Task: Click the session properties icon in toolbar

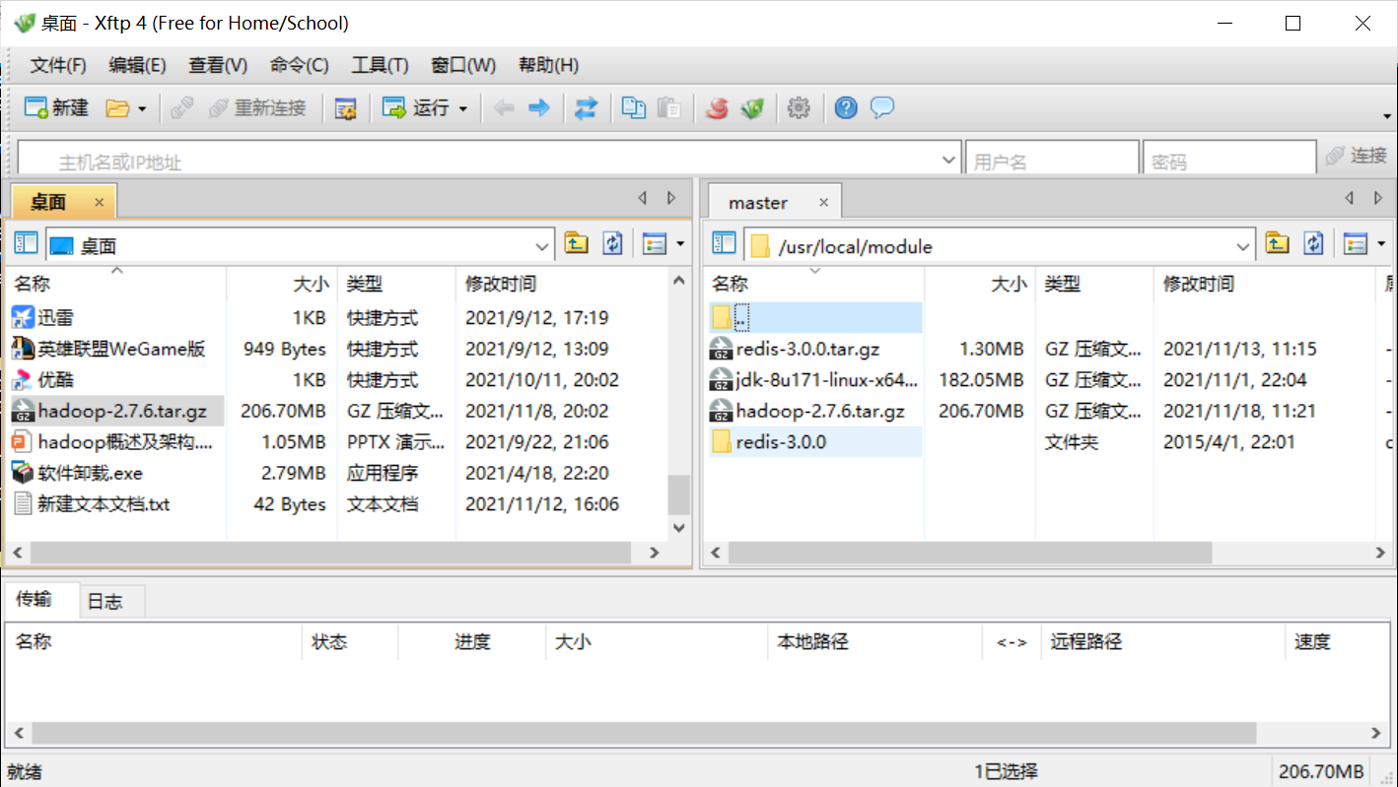Action: point(345,108)
